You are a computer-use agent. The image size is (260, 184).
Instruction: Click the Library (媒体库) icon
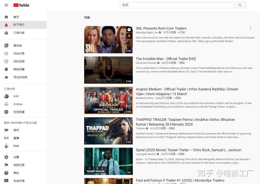(6, 45)
